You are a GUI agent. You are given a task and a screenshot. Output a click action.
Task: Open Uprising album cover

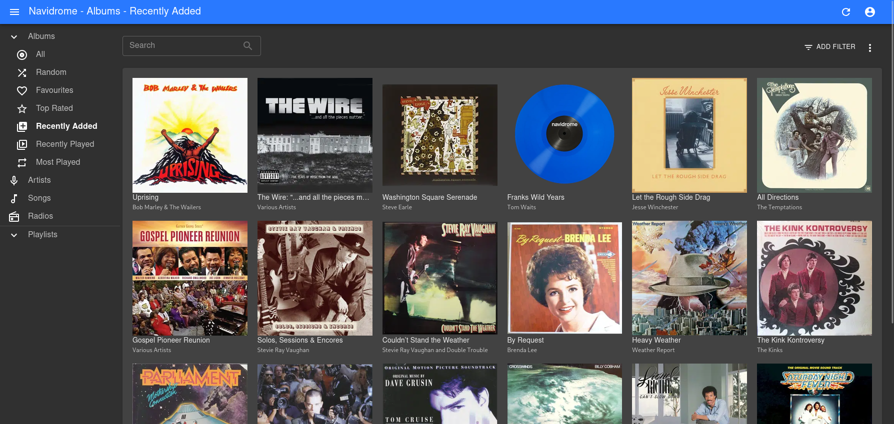point(190,135)
